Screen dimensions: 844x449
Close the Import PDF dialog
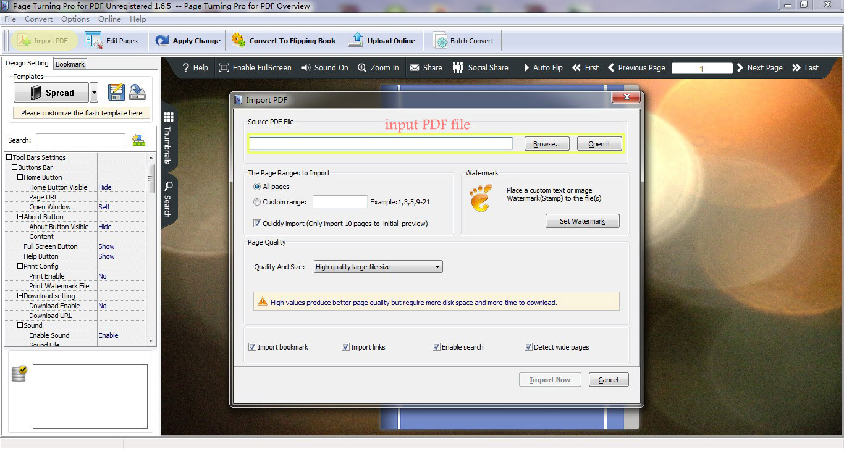(x=625, y=98)
